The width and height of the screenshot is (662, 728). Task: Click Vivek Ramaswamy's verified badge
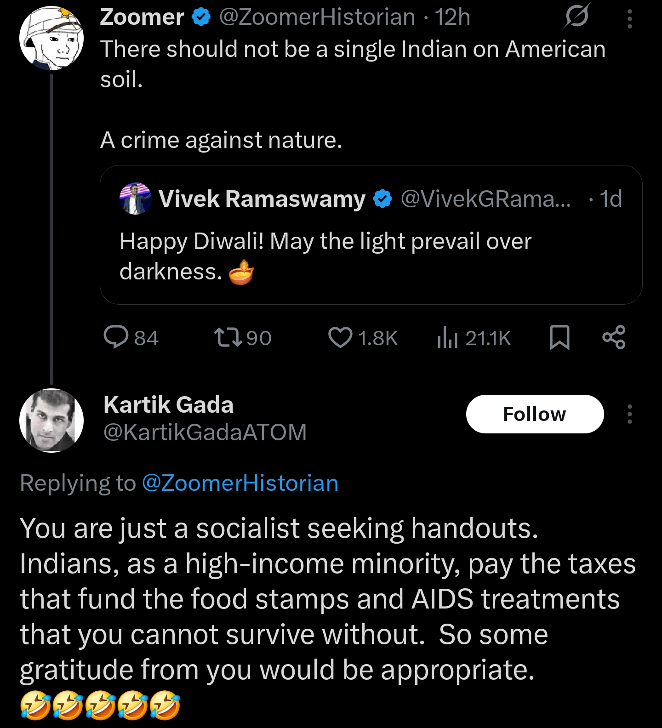pyautogui.click(x=382, y=199)
